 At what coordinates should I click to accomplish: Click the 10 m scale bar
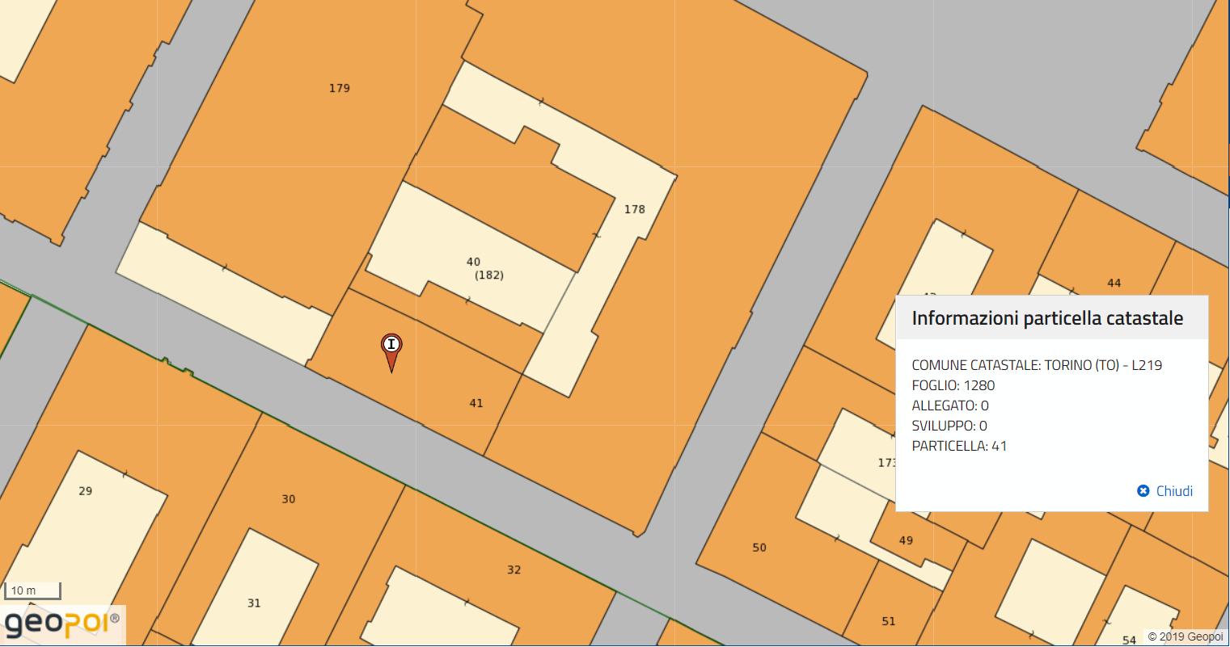click(x=32, y=591)
